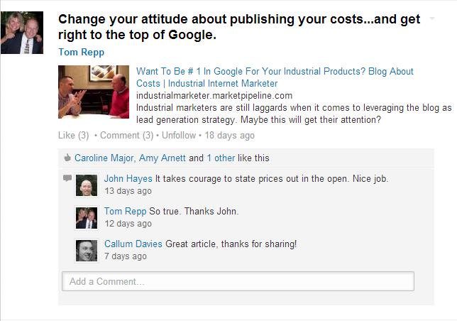Click the comment 'It takes courage to state prices'

pos(272,178)
